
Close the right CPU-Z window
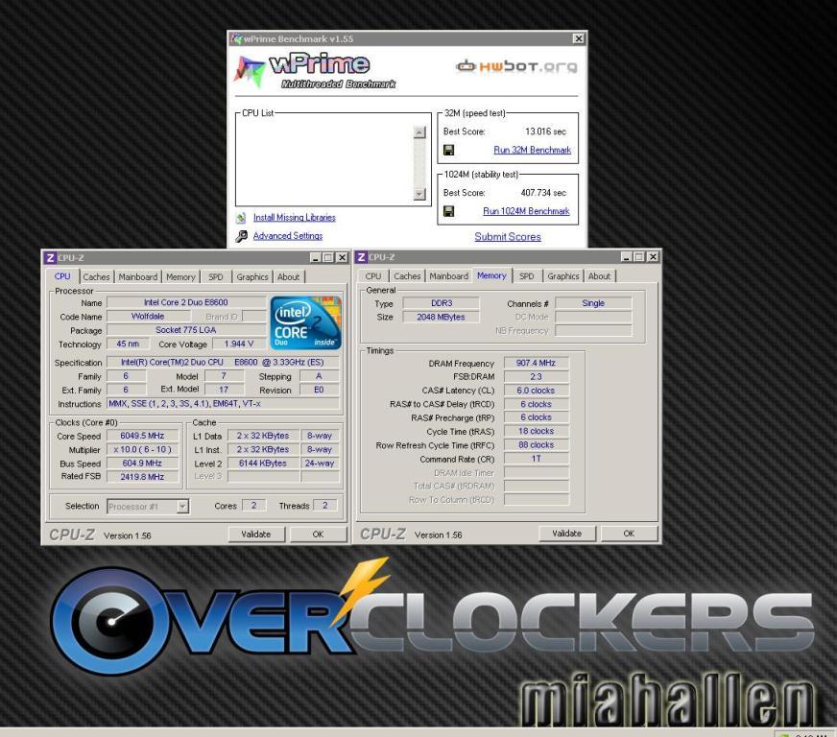(x=653, y=256)
